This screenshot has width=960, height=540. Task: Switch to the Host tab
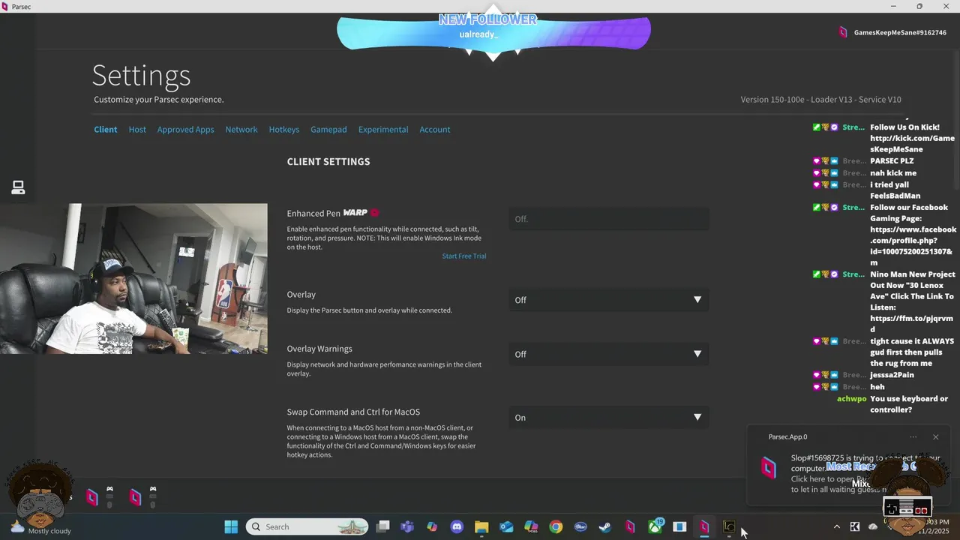[137, 130]
